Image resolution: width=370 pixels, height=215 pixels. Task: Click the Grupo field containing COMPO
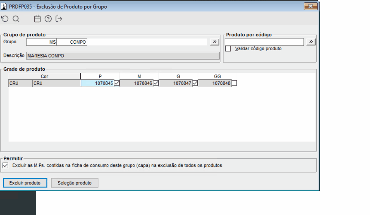tap(72, 42)
